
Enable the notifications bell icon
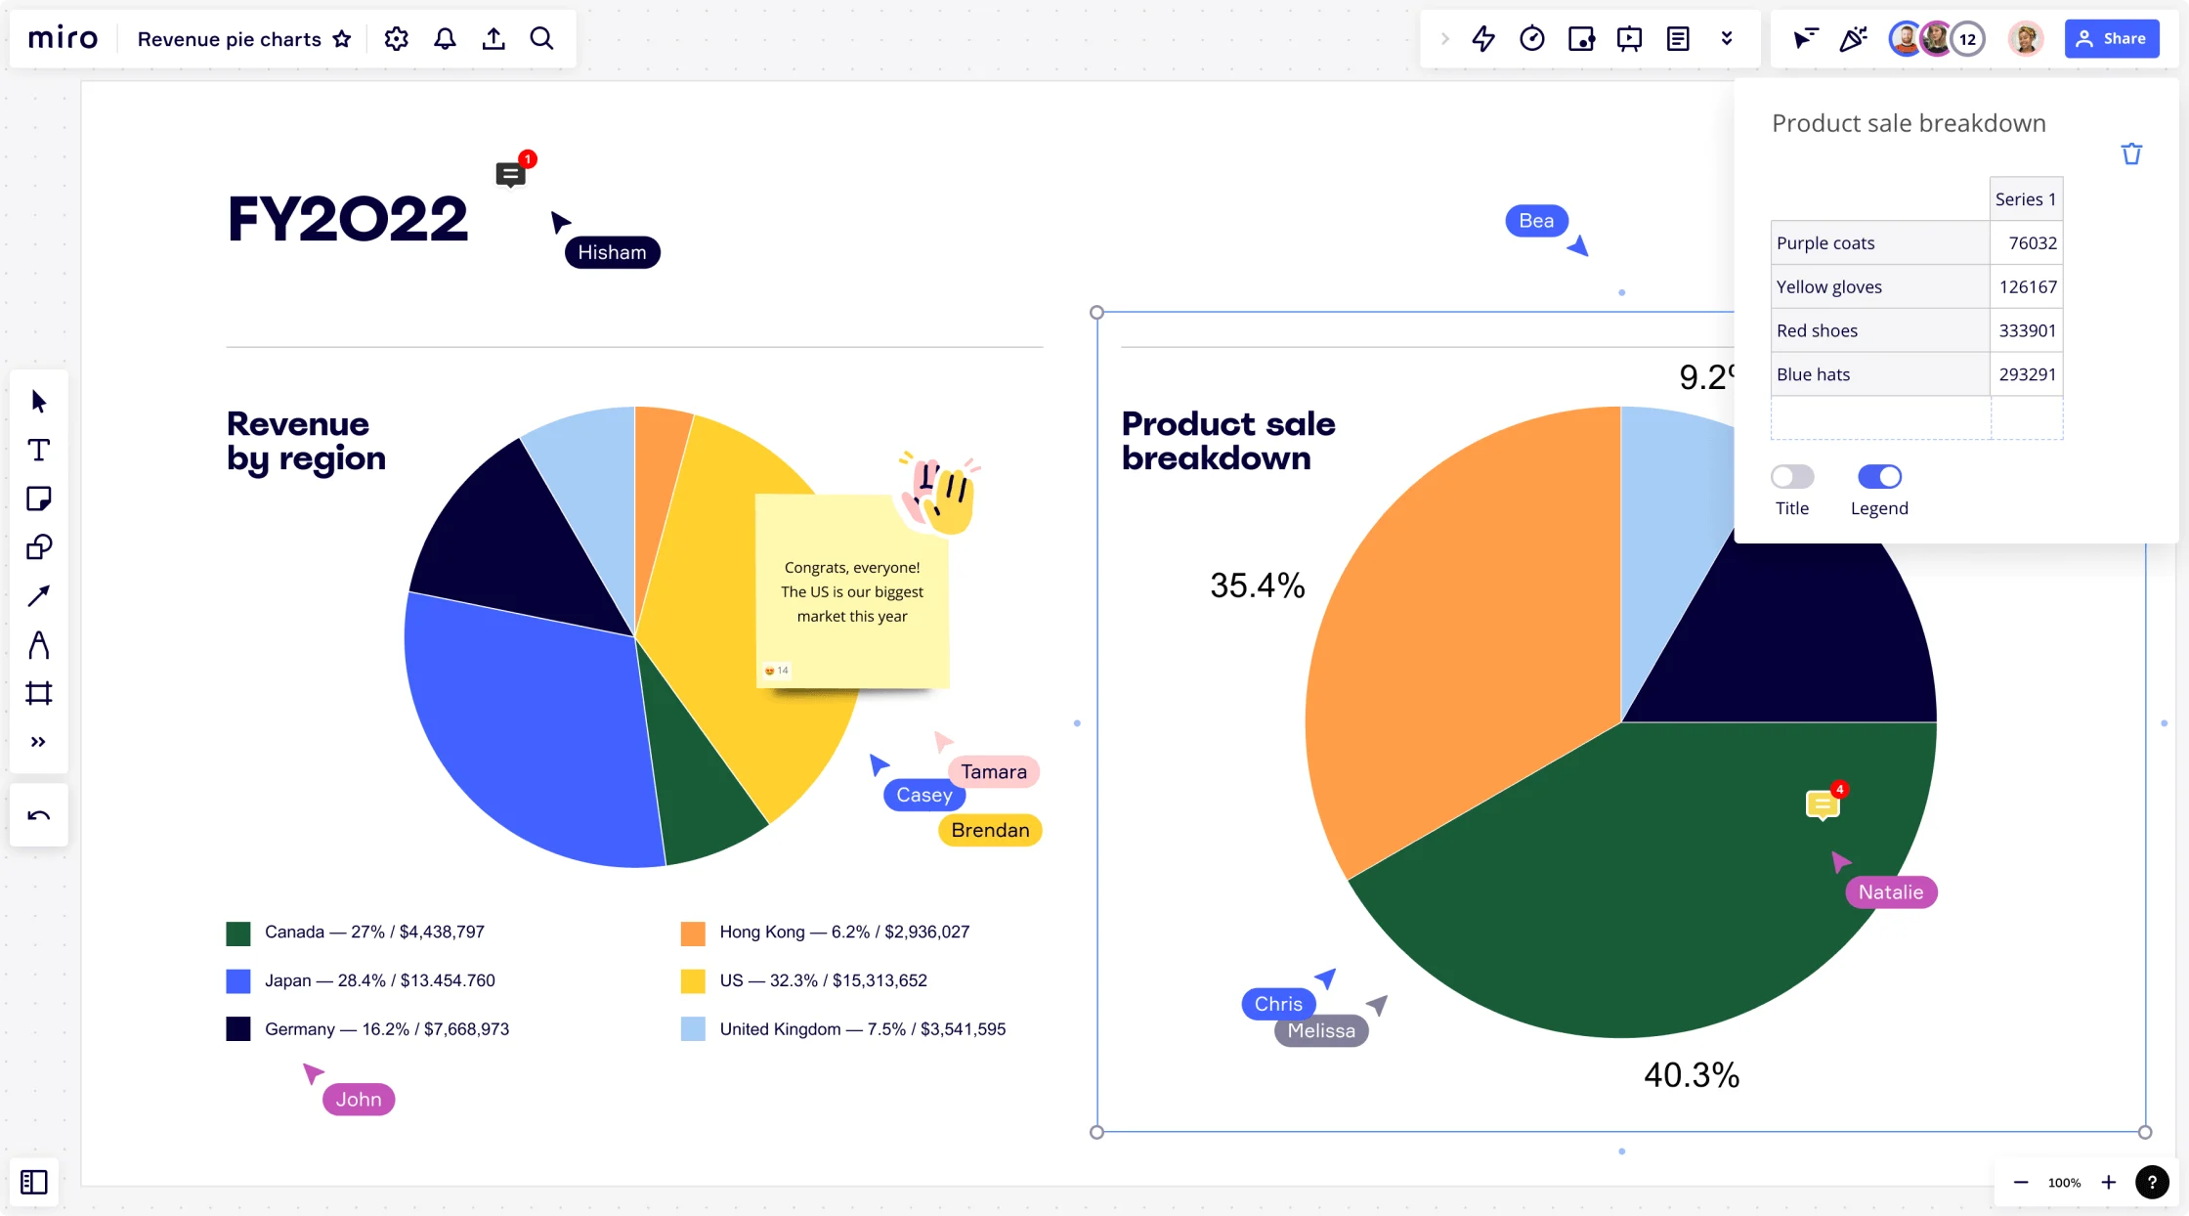pos(445,37)
